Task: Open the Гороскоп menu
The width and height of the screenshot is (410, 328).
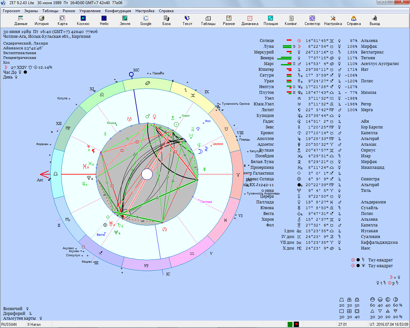Action: click(11, 11)
